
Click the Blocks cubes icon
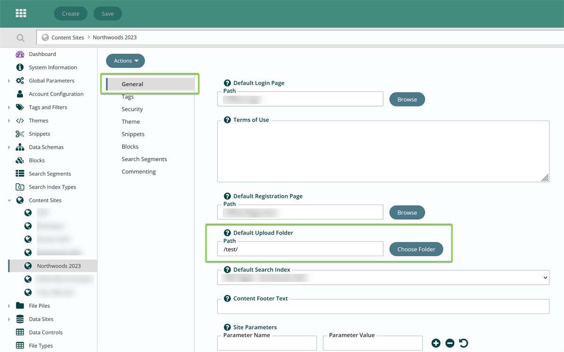click(x=20, y=160)
